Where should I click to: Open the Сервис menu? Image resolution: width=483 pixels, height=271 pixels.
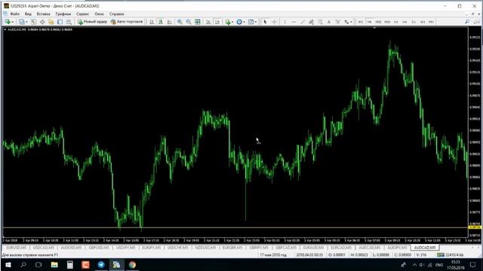click(x=82, y=14)
